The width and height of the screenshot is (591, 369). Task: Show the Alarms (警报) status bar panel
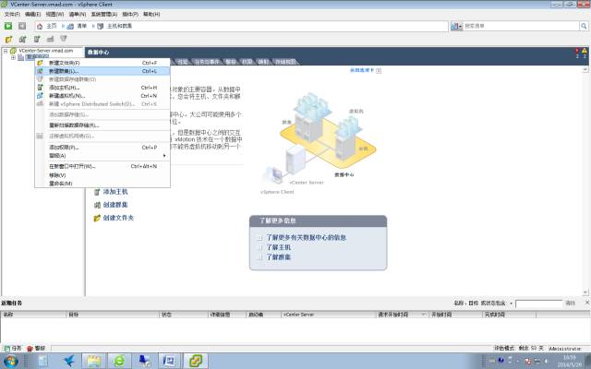click(x=36, y=349)
